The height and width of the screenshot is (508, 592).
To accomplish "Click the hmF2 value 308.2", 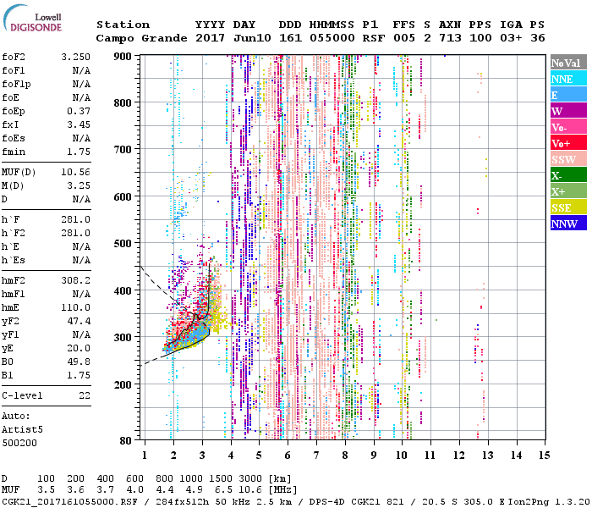I will (x=76, y=279).
